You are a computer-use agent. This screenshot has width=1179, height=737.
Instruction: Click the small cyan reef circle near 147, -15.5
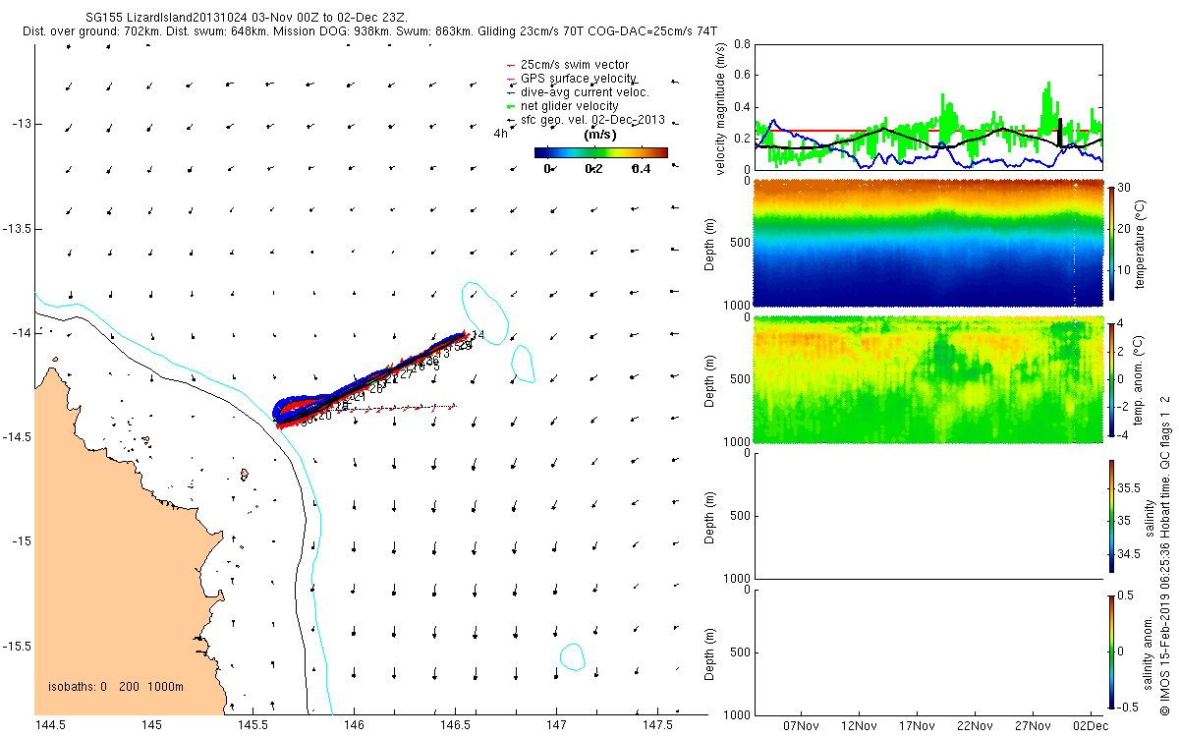pyautogui.click(x=573, y=656)
